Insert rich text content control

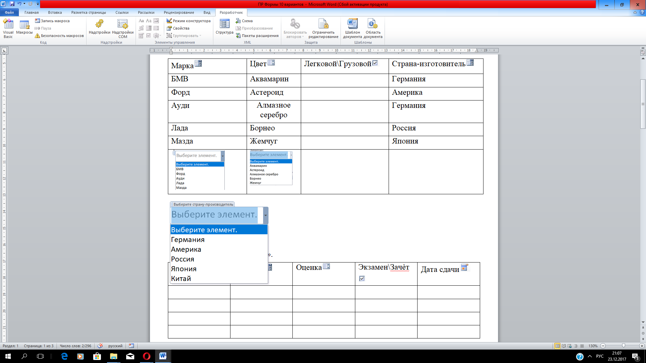[141, 21]
